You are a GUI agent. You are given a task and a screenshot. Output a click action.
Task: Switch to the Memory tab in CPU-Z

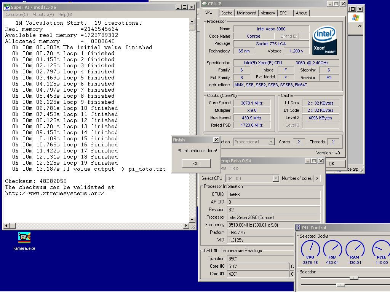[268, 13]
